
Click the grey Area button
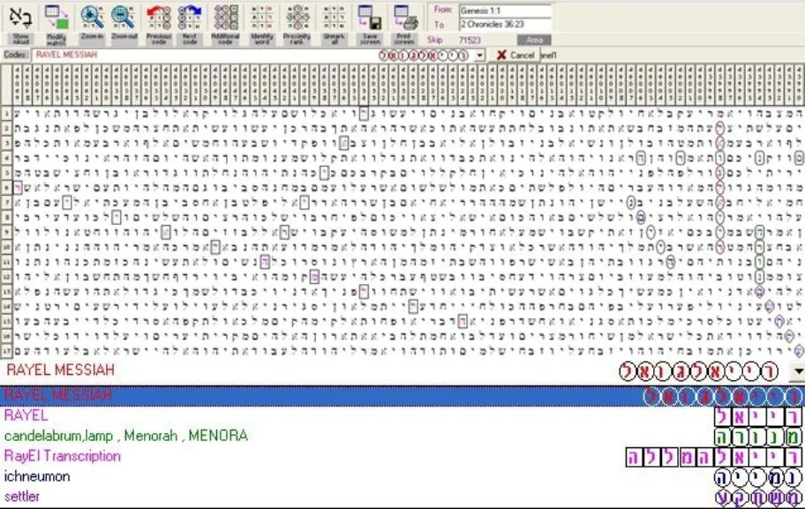534,40
